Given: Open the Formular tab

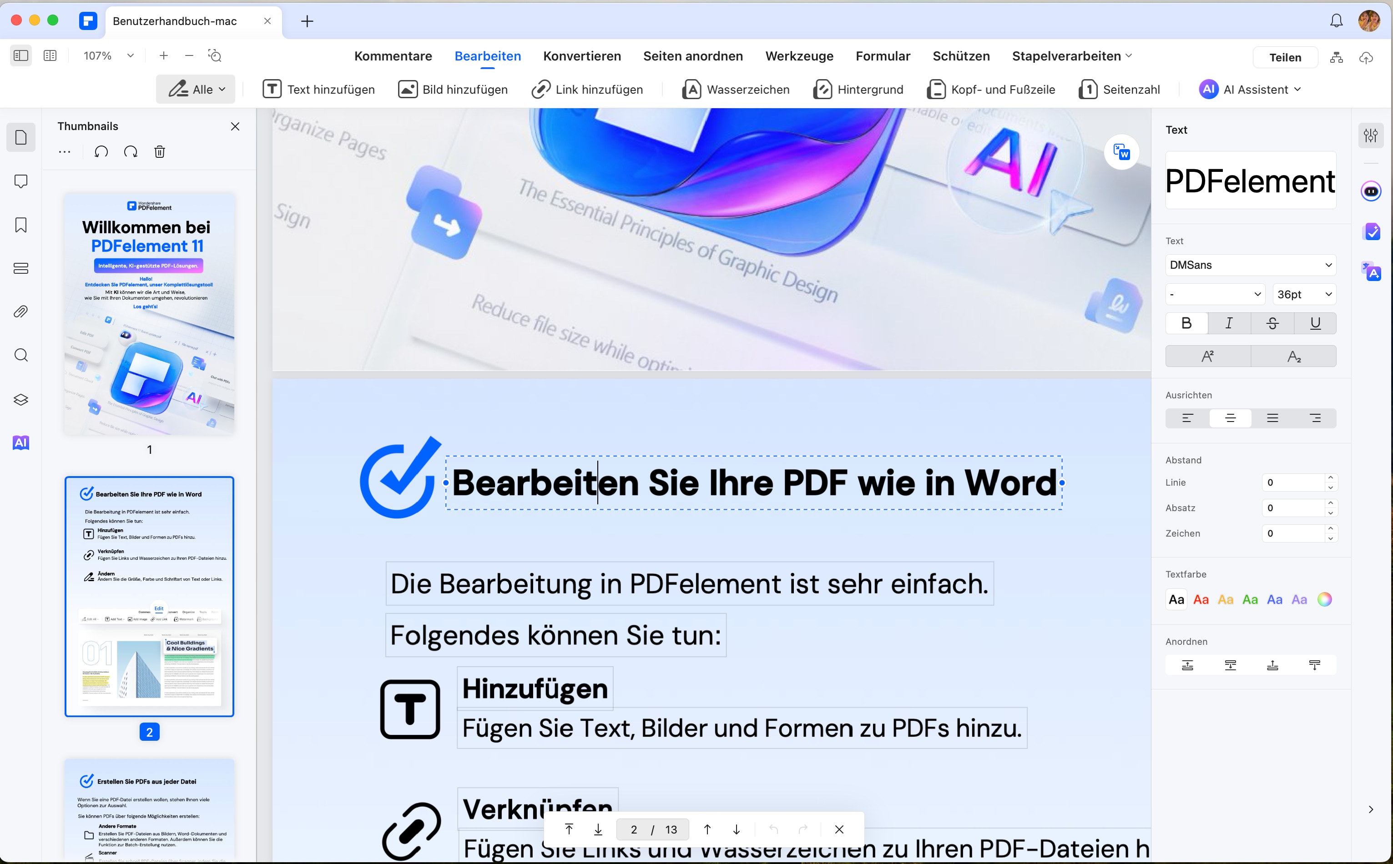Looking at the screenshot, I should tap(883, 56).
